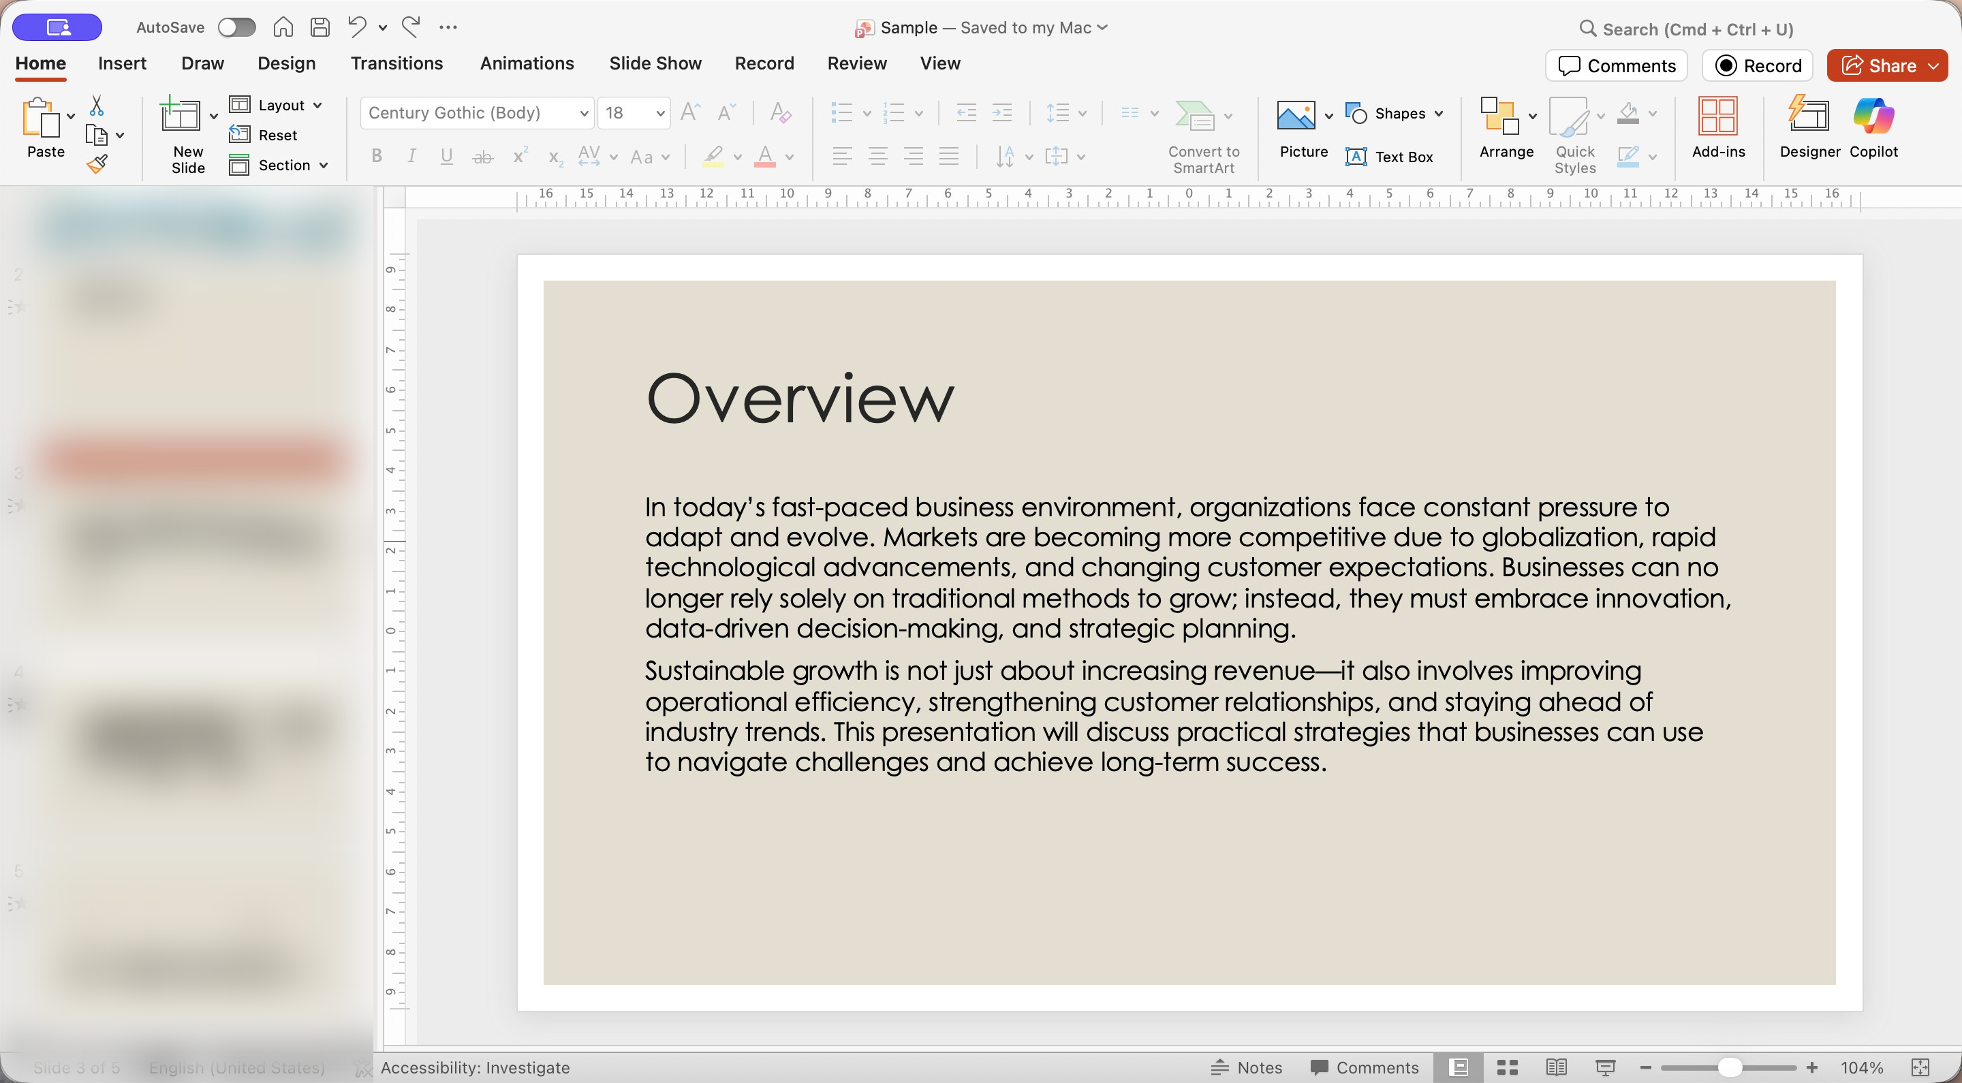Click Convert to SmartArt icon

(x=1194, y=116)
